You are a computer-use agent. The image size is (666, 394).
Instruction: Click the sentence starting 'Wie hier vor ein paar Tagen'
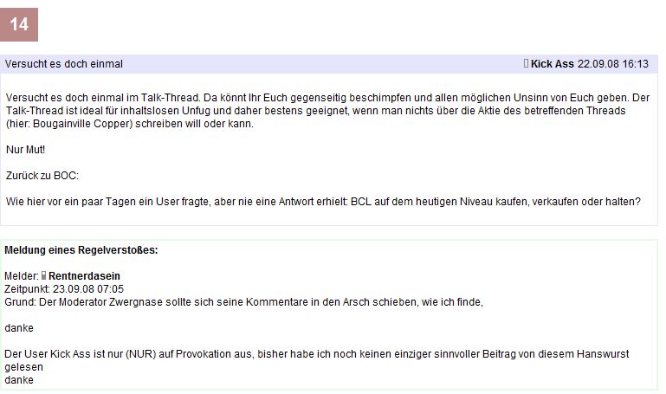point(323,202)
